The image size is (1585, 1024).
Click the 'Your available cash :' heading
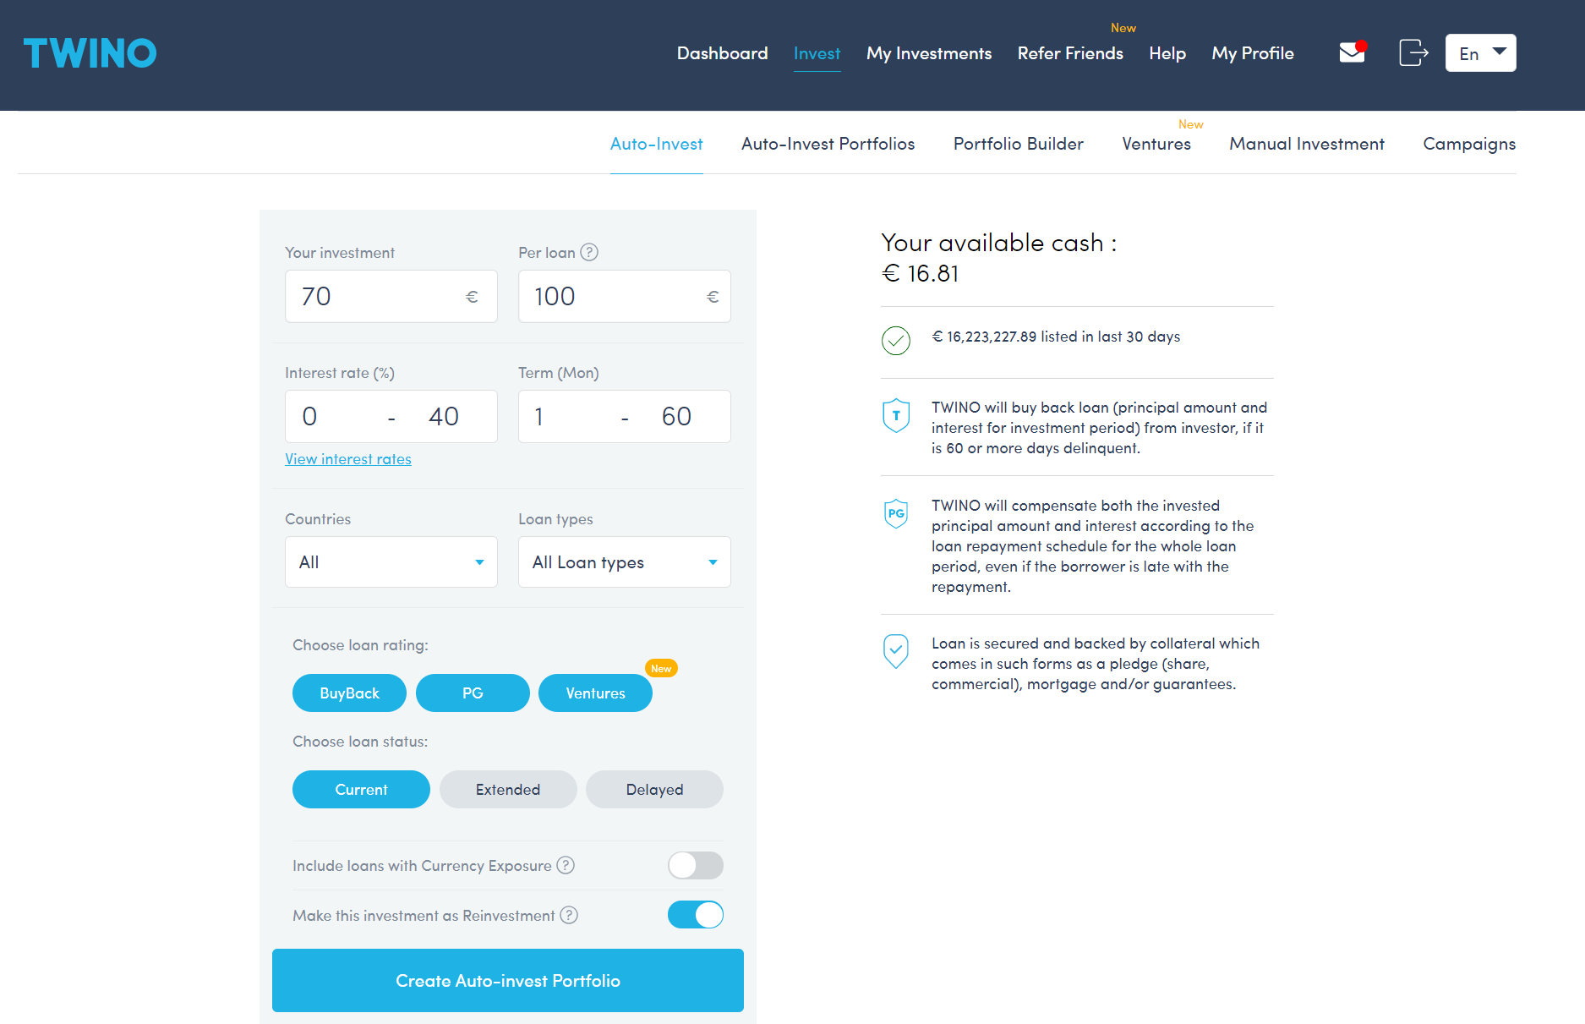click(x=999, y=243)
